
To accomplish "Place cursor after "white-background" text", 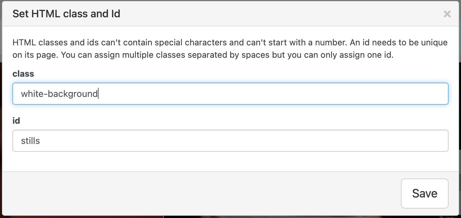I will [x=99, y=94].
